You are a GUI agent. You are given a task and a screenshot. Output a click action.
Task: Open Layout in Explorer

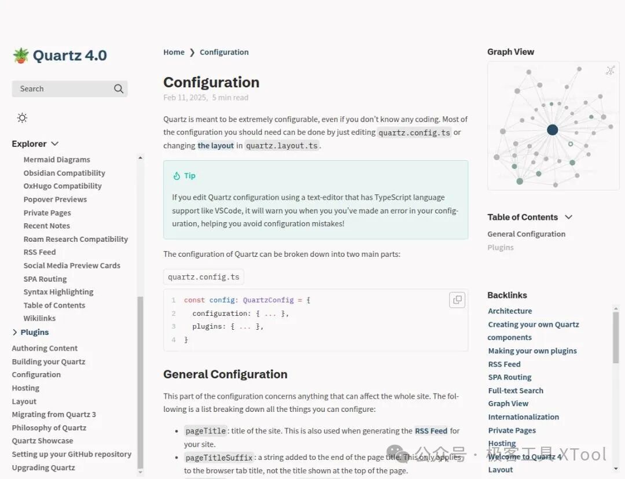(24, 401)
